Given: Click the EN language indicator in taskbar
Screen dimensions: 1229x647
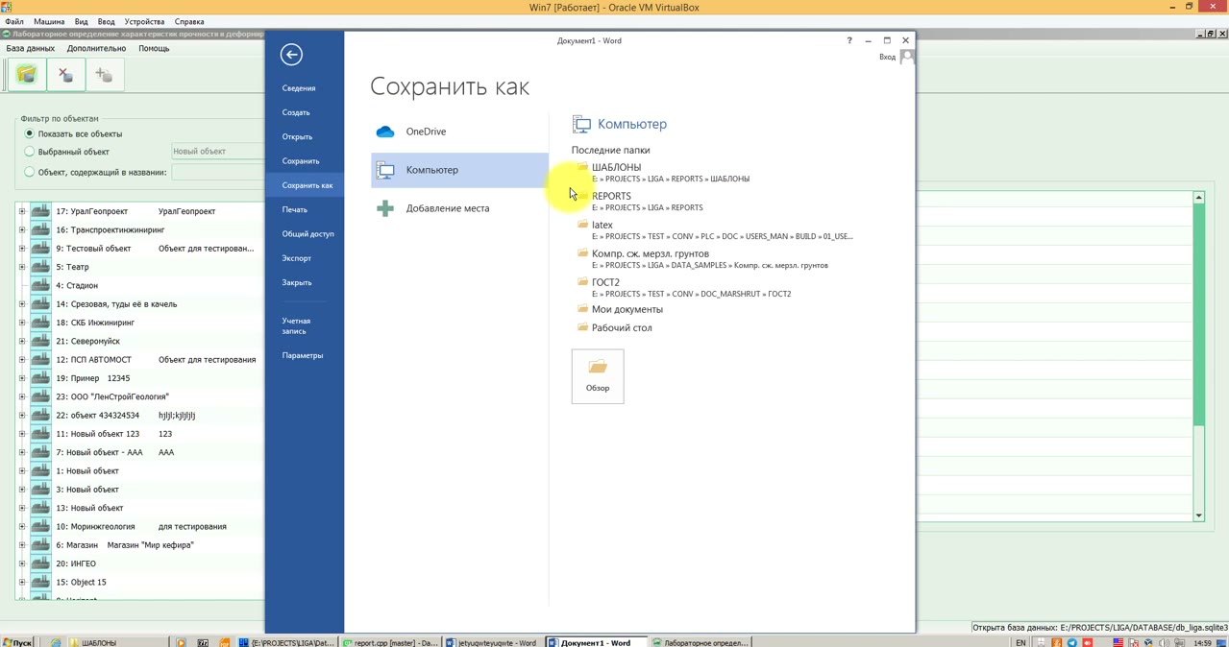Looking at the screenshot, I should (x=1021, y=642).
